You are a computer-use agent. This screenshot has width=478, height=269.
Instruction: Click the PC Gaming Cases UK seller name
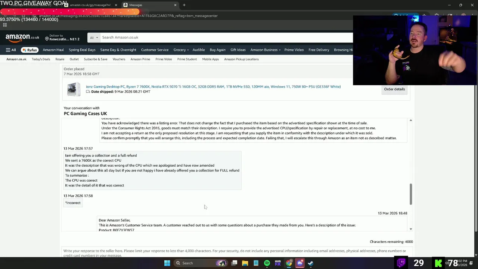tap(85, 114)
